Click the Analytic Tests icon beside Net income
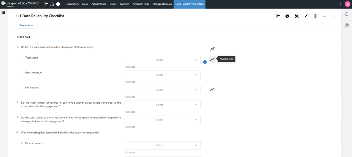Image resolution: width=352 pixels, height=157 pixels. [212, 89]
